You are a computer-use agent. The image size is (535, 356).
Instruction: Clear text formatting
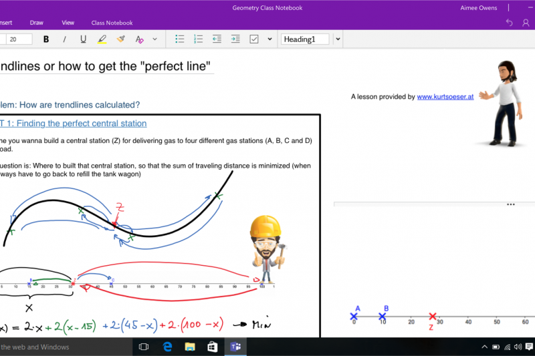pos(139,39)
